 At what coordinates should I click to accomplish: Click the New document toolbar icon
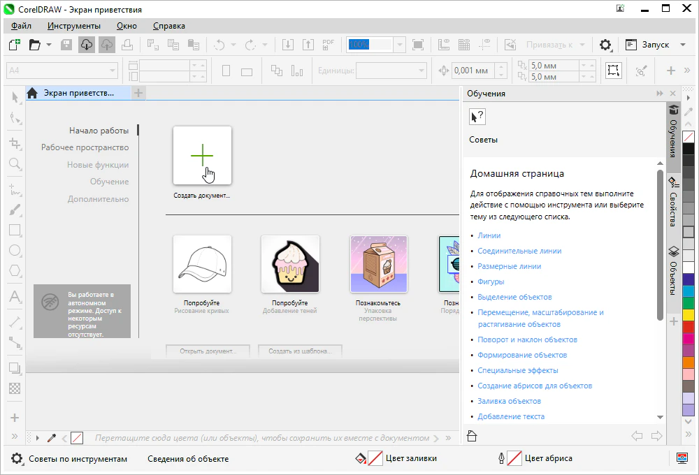tap(14, 45)
